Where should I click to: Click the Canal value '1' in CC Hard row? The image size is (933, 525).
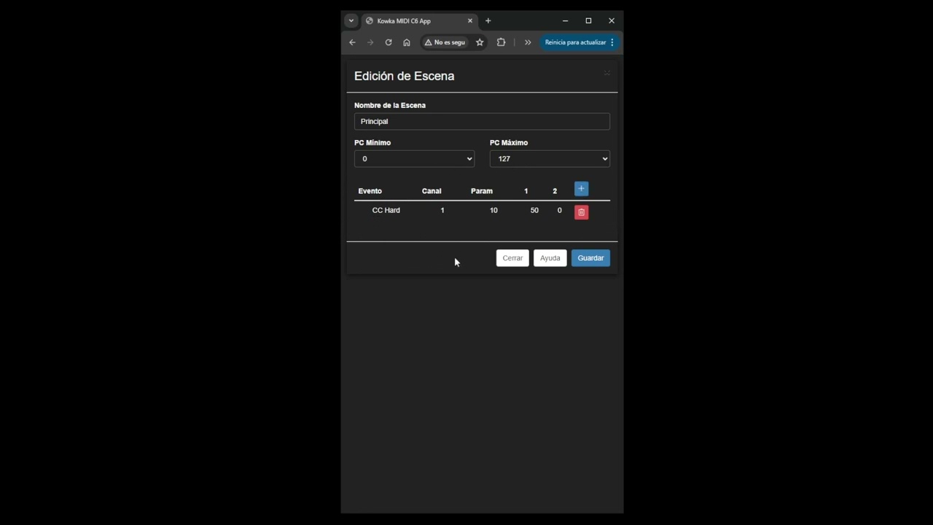[x=442, y=210]
